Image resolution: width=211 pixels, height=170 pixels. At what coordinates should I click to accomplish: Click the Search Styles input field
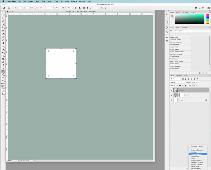[191, 31]
